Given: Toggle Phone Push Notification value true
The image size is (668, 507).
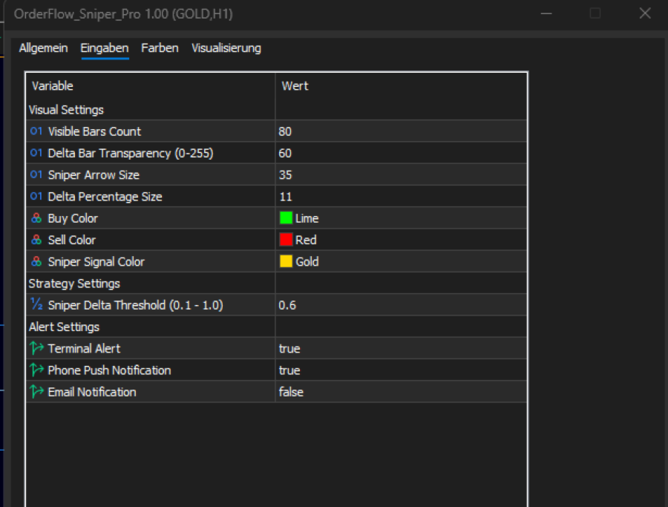Looking at the screenshot, I should [401, 370].
